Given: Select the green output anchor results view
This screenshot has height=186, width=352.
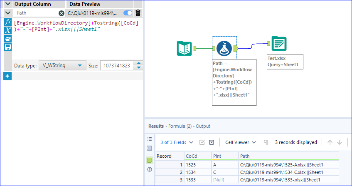Looking at the screenshot, I should pos(150,160).
